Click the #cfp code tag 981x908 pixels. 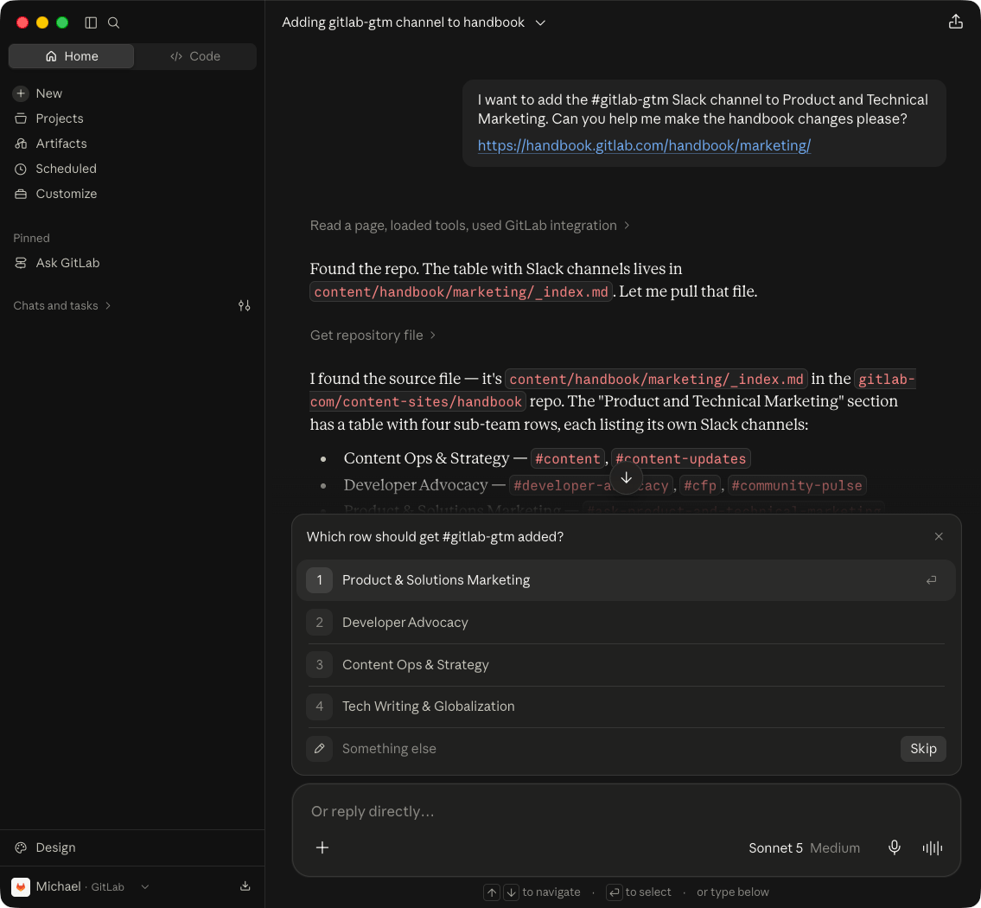(x=700, y=486)
